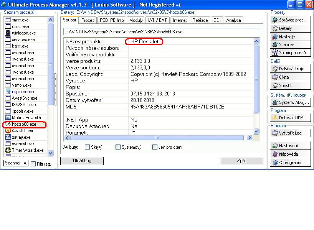This screenshot has height=230, width=314.
Task: Click the zatray.exe ZoneAlarm icon
Action: pos(8,137)
